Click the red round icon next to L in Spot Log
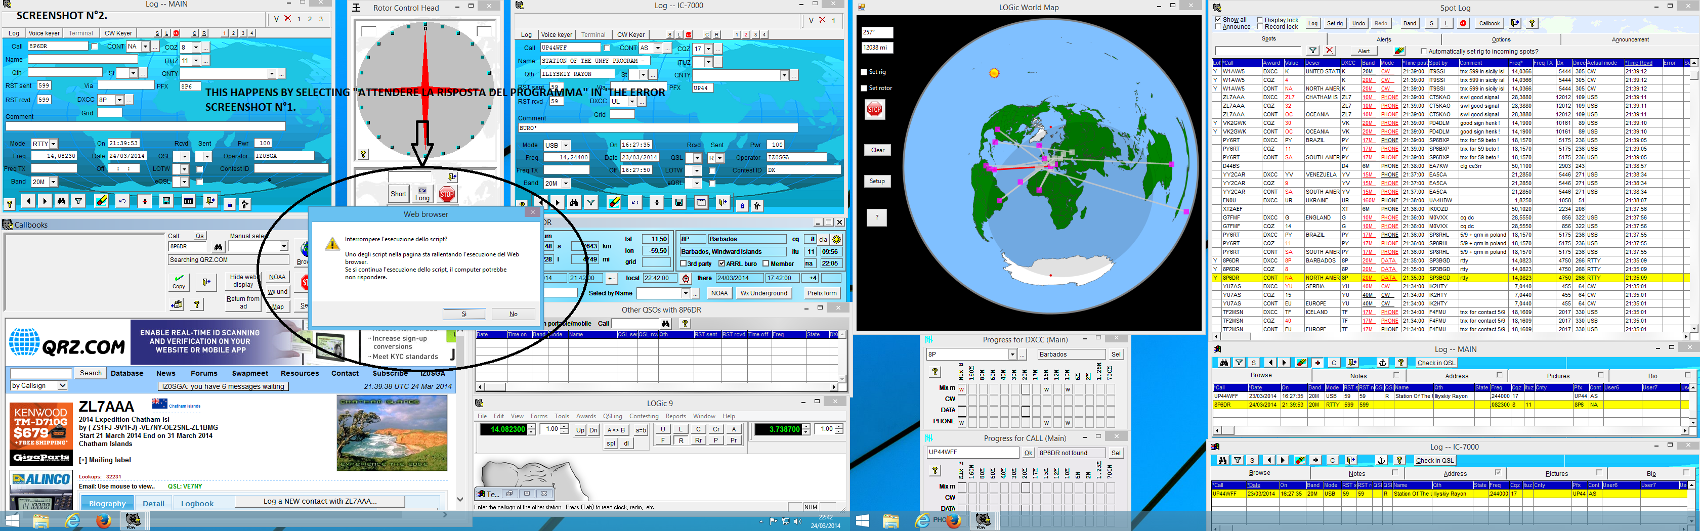 point(1463,23)
